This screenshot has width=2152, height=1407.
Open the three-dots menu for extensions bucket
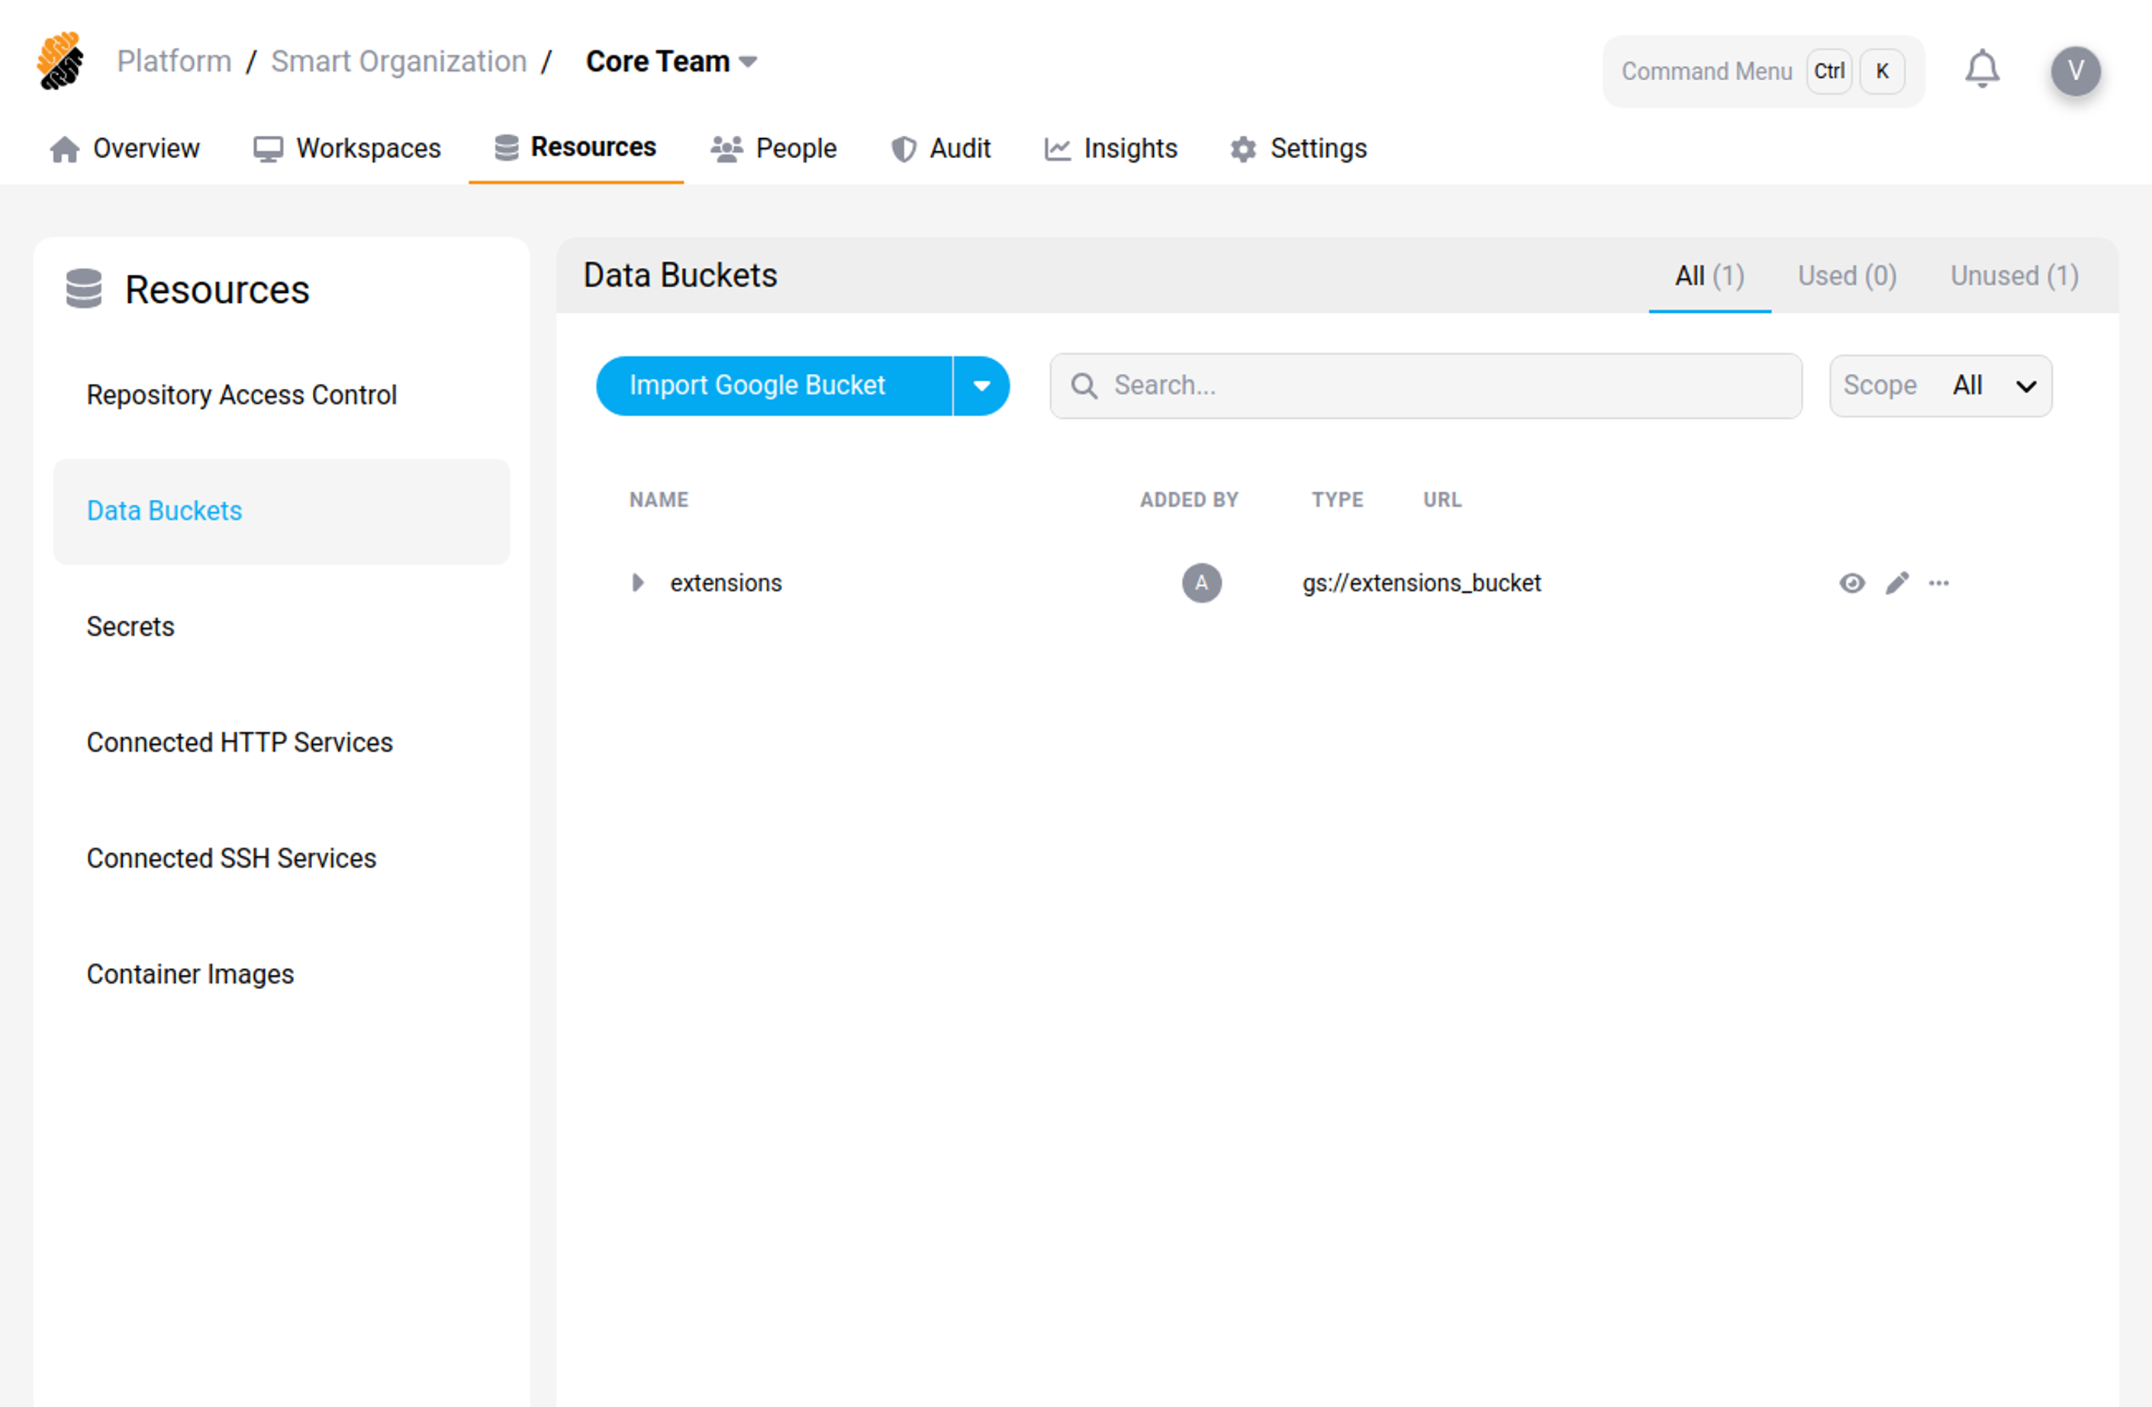coord(1938,583)
